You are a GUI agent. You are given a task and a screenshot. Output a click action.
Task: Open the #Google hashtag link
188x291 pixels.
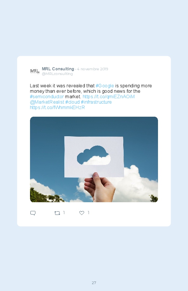tap(104, 86)
